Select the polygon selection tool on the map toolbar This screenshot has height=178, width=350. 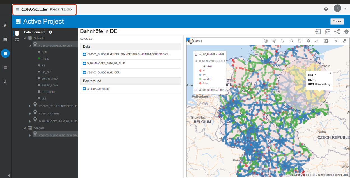[283, 41]
